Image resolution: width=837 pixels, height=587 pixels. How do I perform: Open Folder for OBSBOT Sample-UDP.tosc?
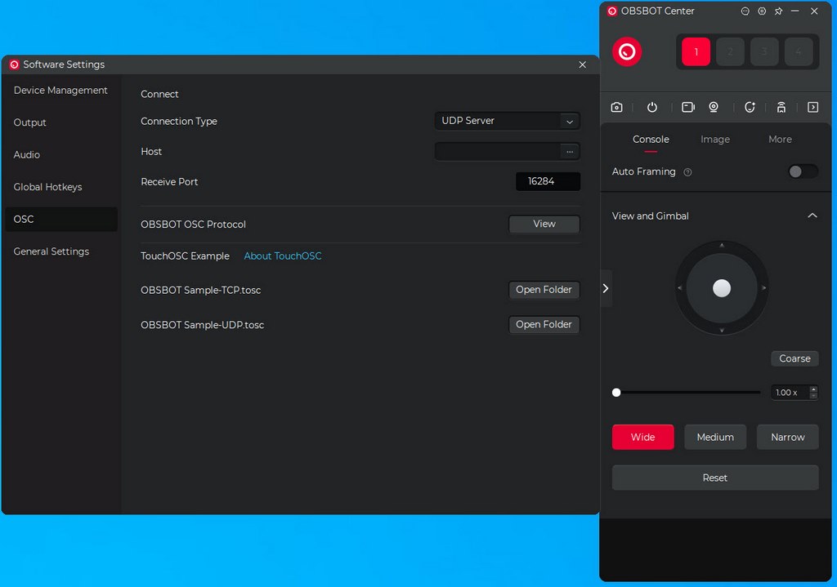pyautogui.click(x=544, y=325)
